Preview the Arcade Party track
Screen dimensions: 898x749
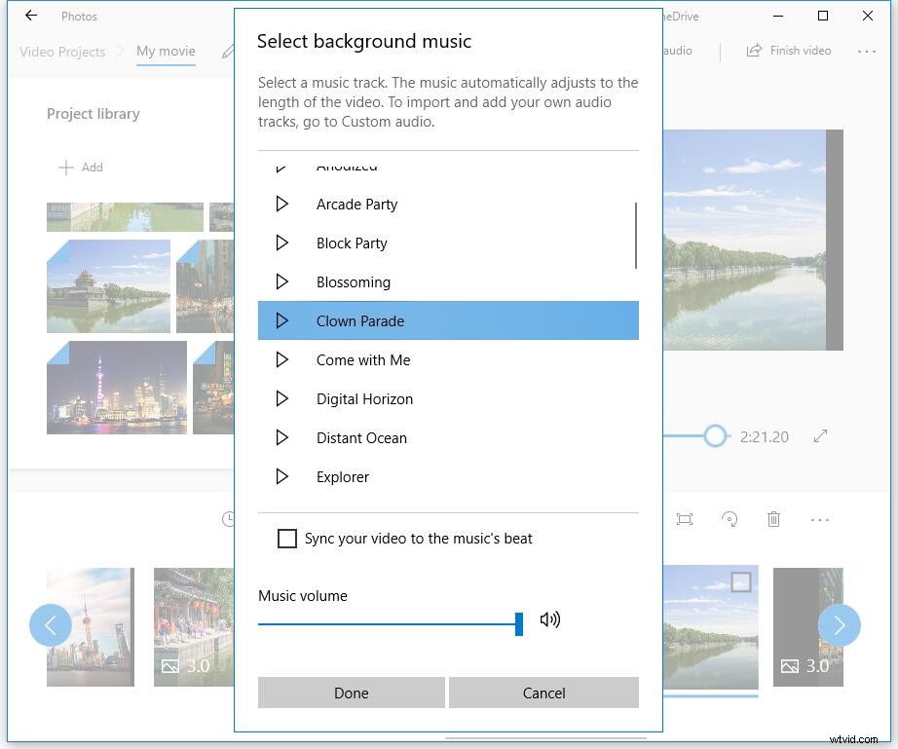[x=282, y=204]
